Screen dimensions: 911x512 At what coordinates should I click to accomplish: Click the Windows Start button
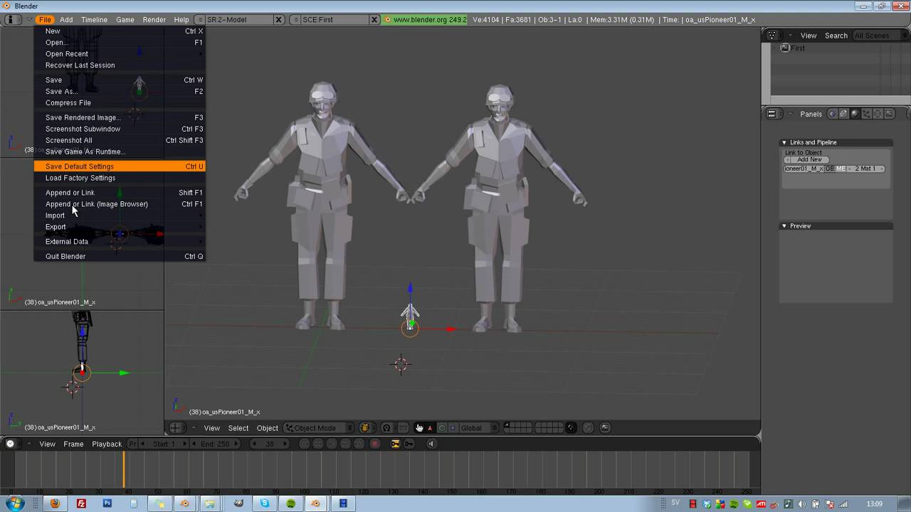point(15,503)
